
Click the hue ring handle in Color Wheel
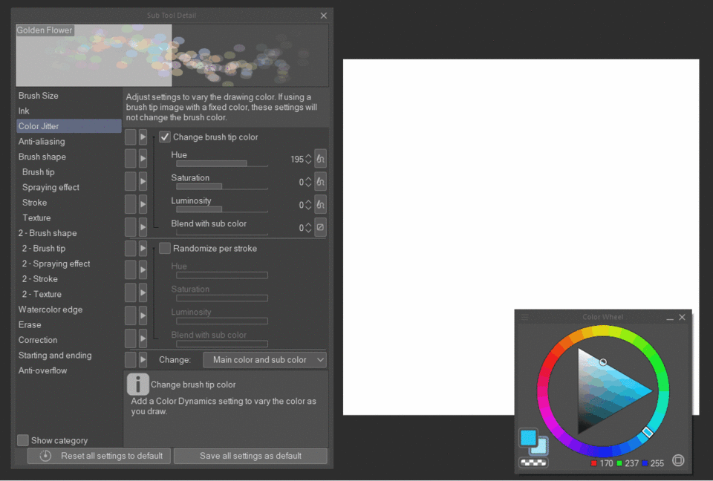[x=648, y=432]
